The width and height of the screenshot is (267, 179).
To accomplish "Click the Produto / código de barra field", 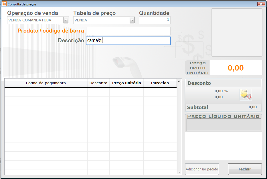I will [x=128, y=31].
